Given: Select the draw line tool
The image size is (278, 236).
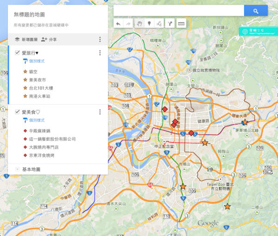Looking at the screenshot, I should tap(159, 23).
